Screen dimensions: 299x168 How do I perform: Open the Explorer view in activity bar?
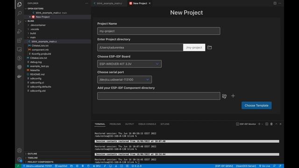(x=19, y=4)
